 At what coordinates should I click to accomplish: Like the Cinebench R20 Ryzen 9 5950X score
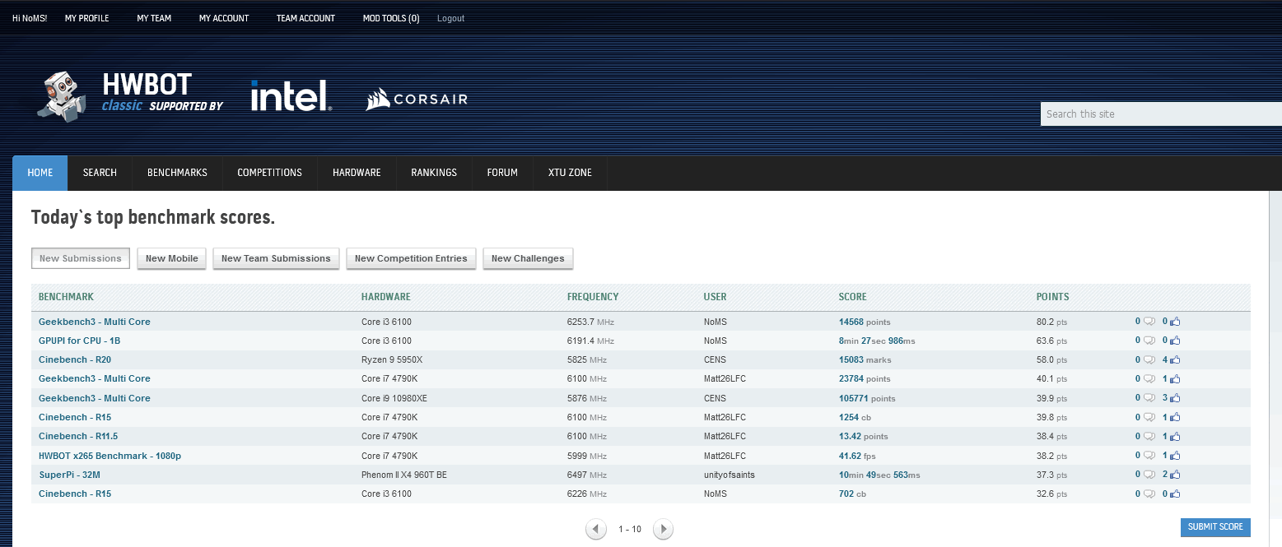(1174, 359)
